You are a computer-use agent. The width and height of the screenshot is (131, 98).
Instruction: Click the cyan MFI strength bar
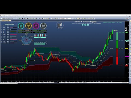13,33
